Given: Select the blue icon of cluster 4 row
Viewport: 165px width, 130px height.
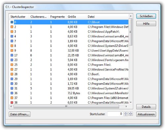Looking at the screenshot, I should 12,36.
